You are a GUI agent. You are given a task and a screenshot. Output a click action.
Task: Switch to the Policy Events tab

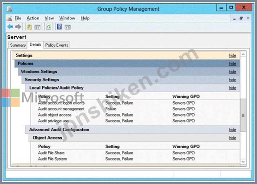[x=57, y=45]
